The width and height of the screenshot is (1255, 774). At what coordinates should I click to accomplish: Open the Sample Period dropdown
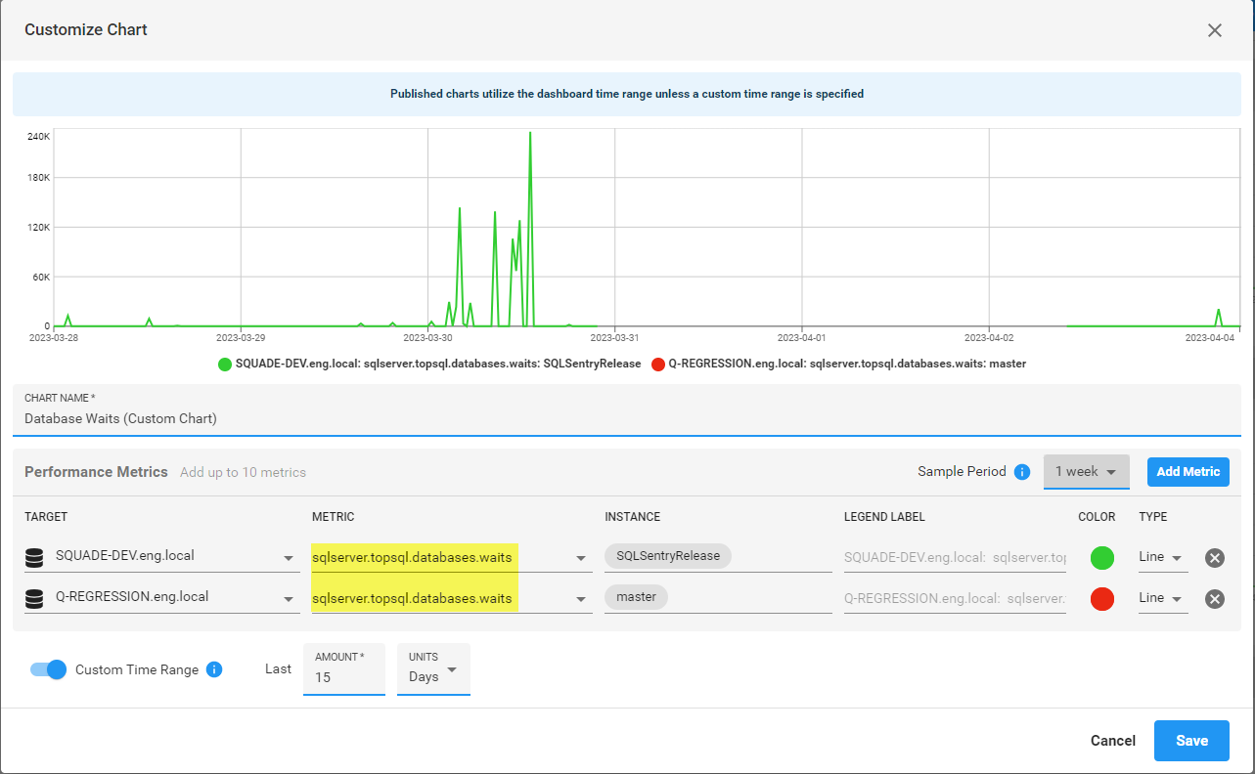1086,471
